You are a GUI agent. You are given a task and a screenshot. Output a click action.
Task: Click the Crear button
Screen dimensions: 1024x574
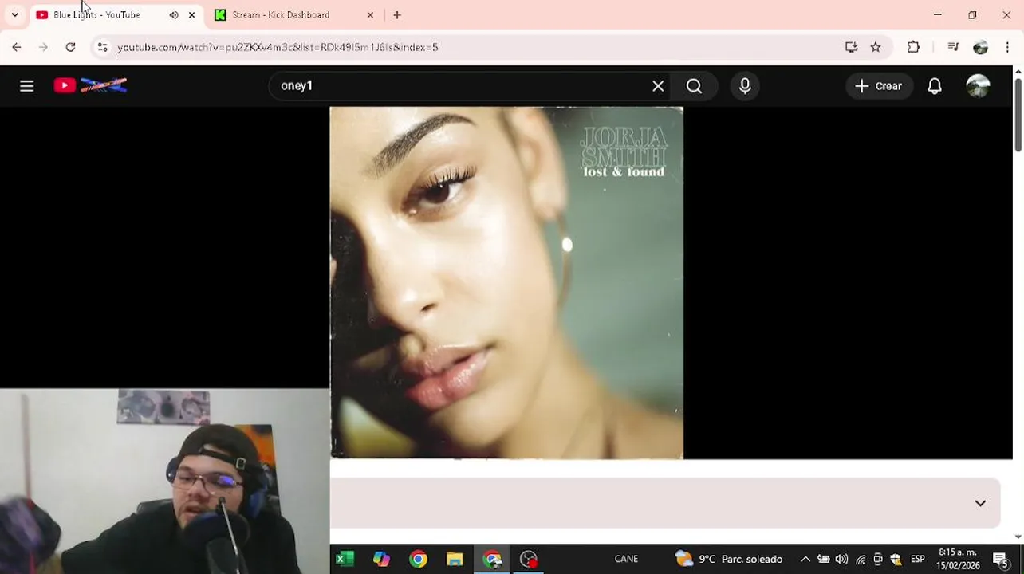coord(879,86)
